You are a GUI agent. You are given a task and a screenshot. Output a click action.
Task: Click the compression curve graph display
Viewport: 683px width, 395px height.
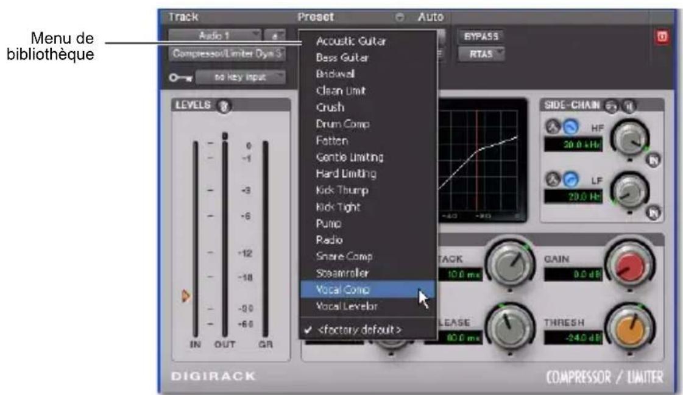(x=482, y=160)
